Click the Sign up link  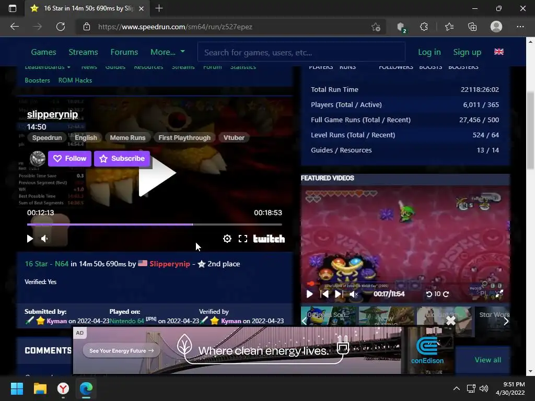(x=467, y=52)
